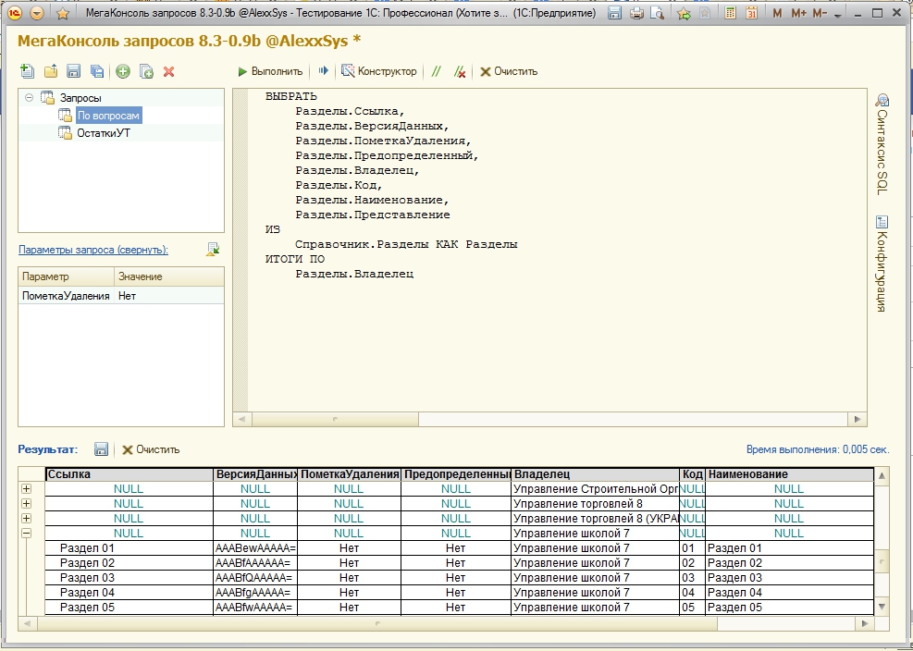Expand the Управление Строительной result group
The width and height of the screenshot is (913, 651).
(26, 488)
